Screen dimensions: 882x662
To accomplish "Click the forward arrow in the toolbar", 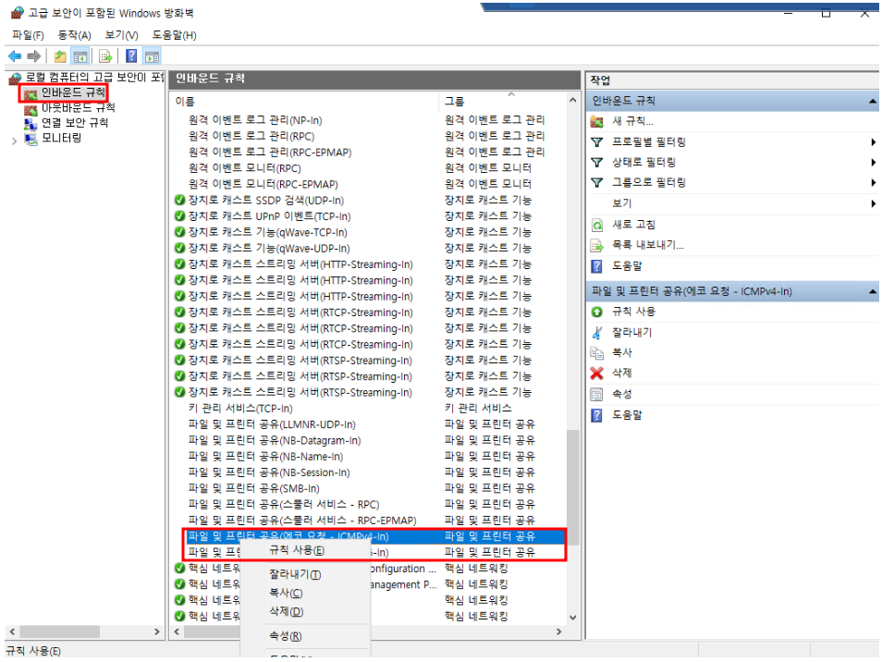I will 34,56.
